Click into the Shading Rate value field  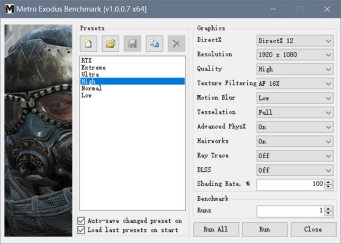291,185
